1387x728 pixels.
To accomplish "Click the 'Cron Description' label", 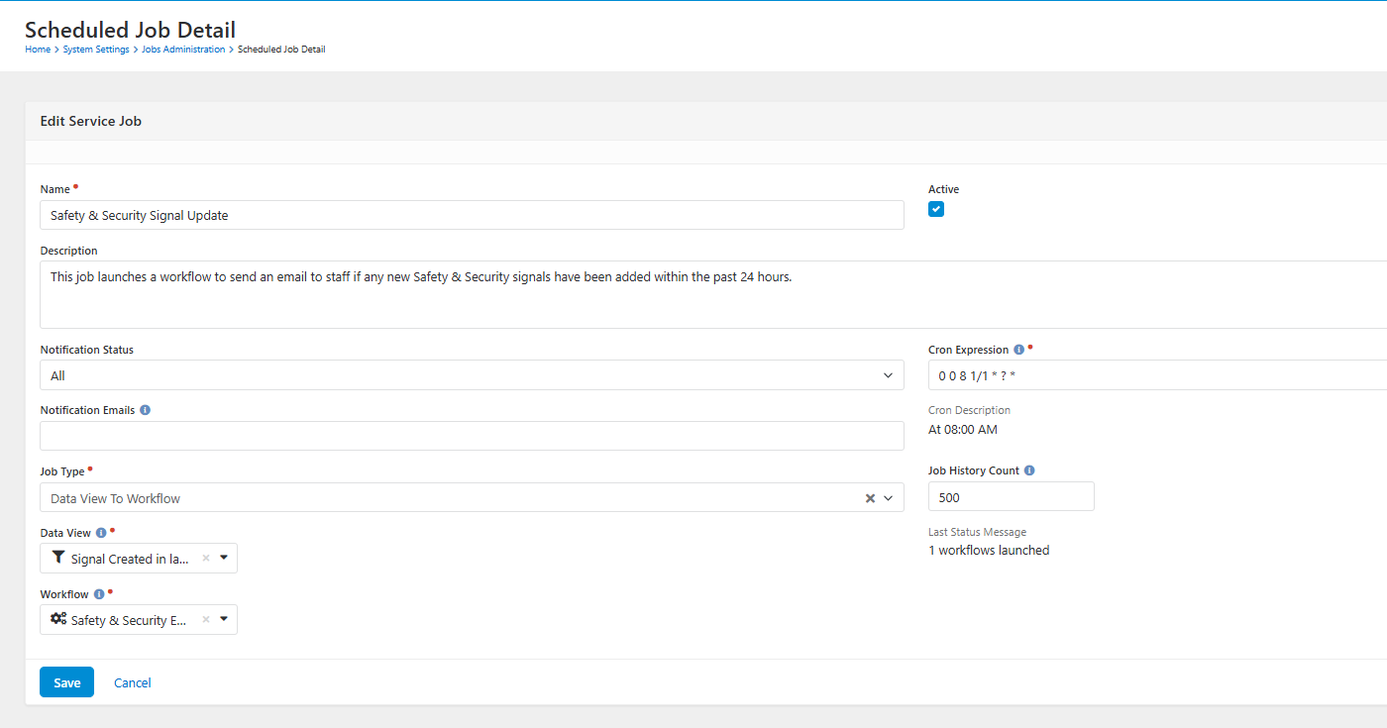I will [x=969, y=410].
